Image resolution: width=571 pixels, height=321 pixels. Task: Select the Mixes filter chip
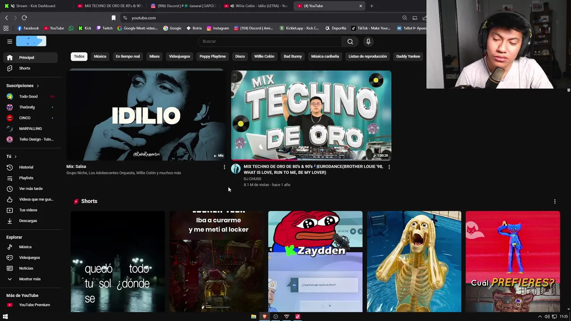(x=154, y=57)
